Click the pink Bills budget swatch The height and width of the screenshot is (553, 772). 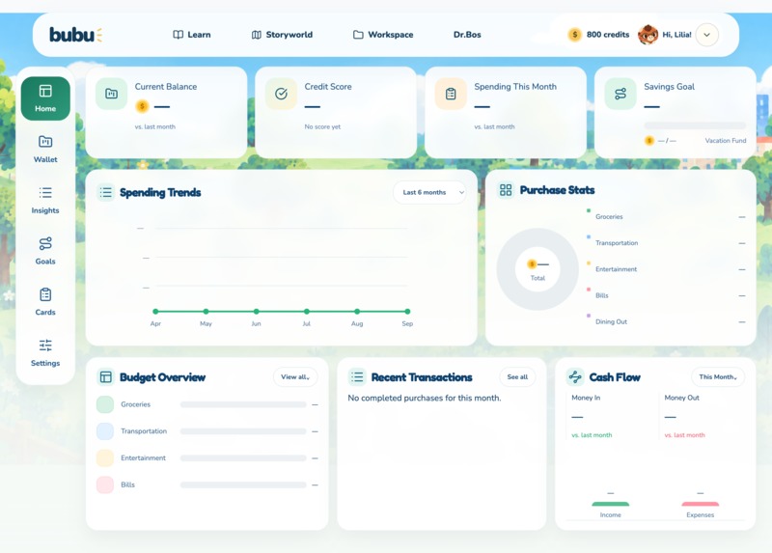105,484
